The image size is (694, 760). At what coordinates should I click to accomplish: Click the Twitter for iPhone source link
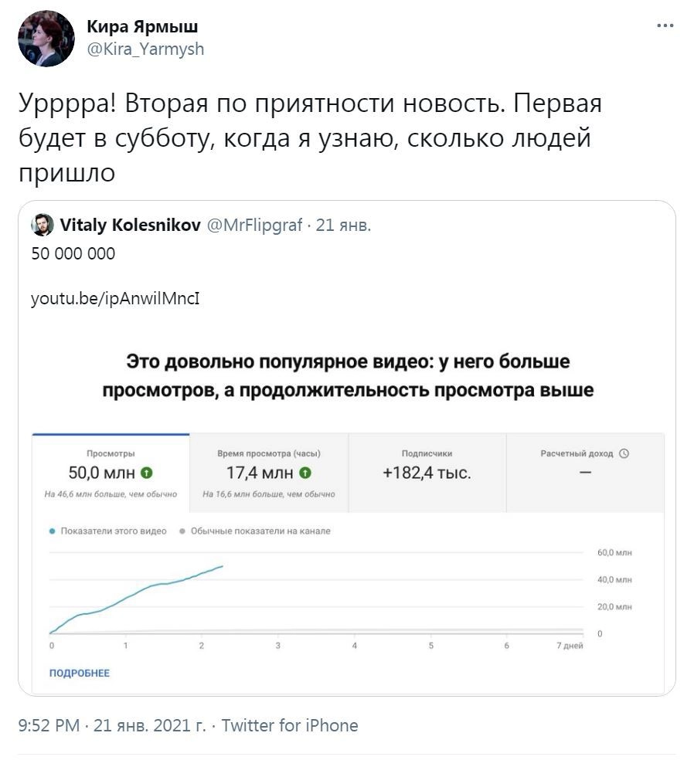point(290,725)
